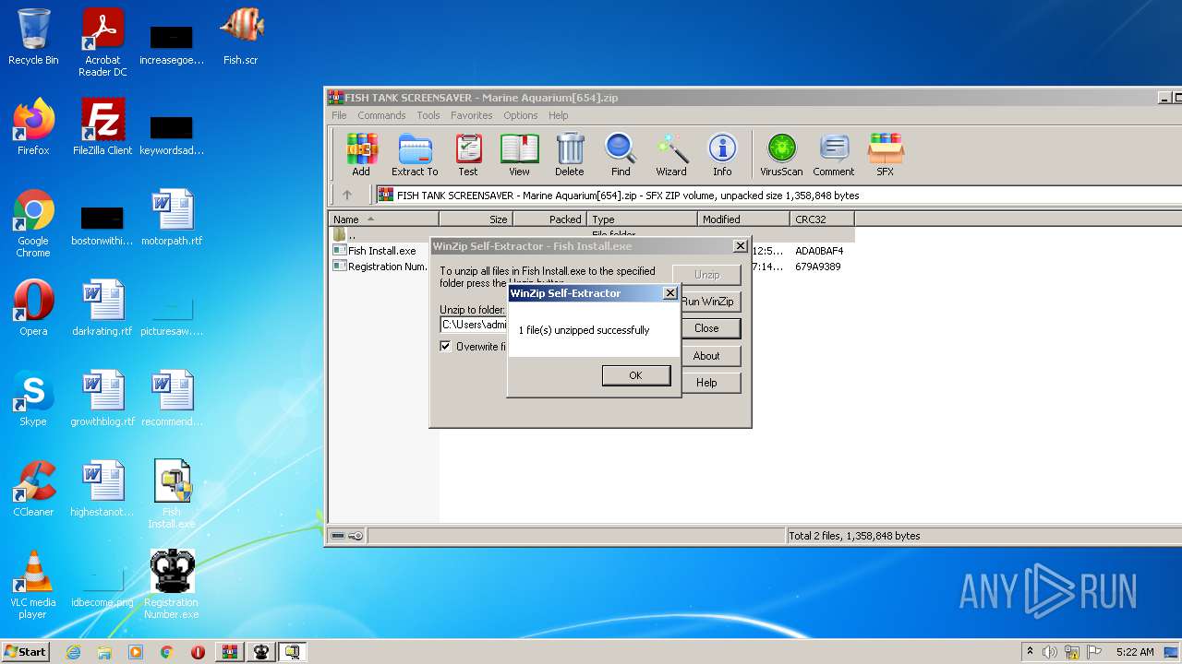Select the Recycle Bin desktop icon
Image resolution: width=1182 pixels, height=664 pixels.
(x=33, y=37)
